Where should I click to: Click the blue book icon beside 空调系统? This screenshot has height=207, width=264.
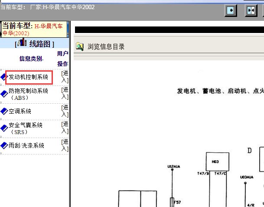pyautogui.click(x=4, y=111)
